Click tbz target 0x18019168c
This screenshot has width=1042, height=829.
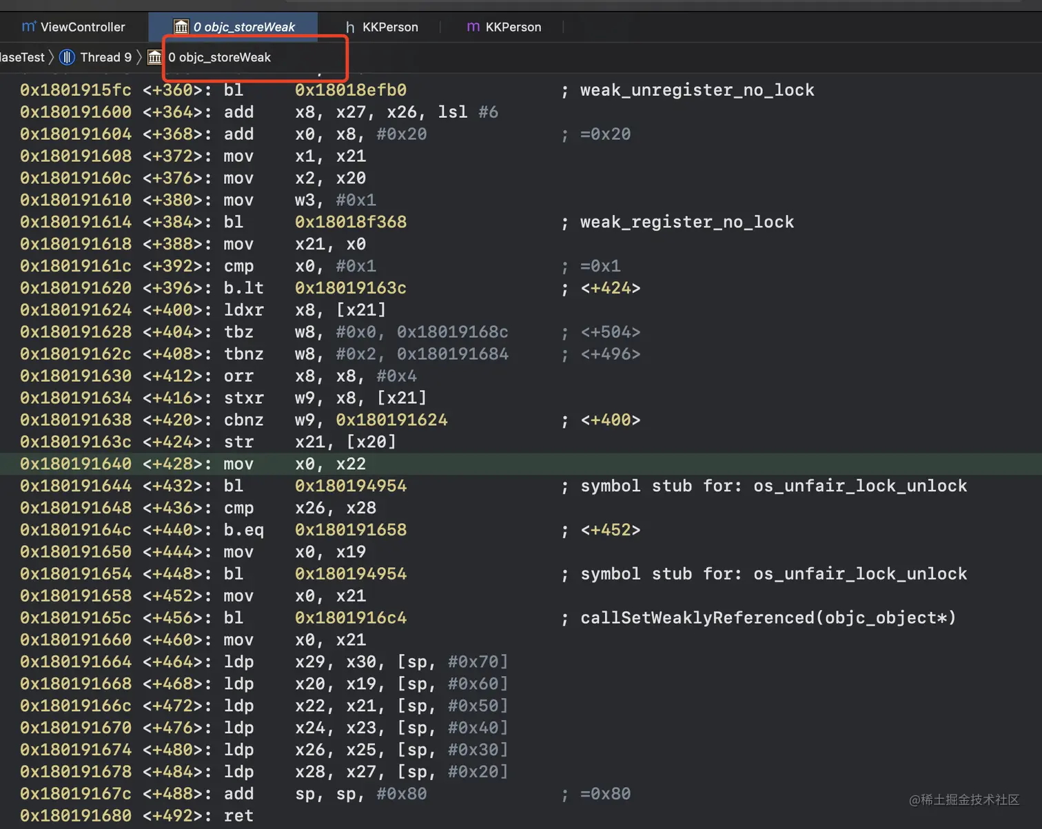pos(453,332)
